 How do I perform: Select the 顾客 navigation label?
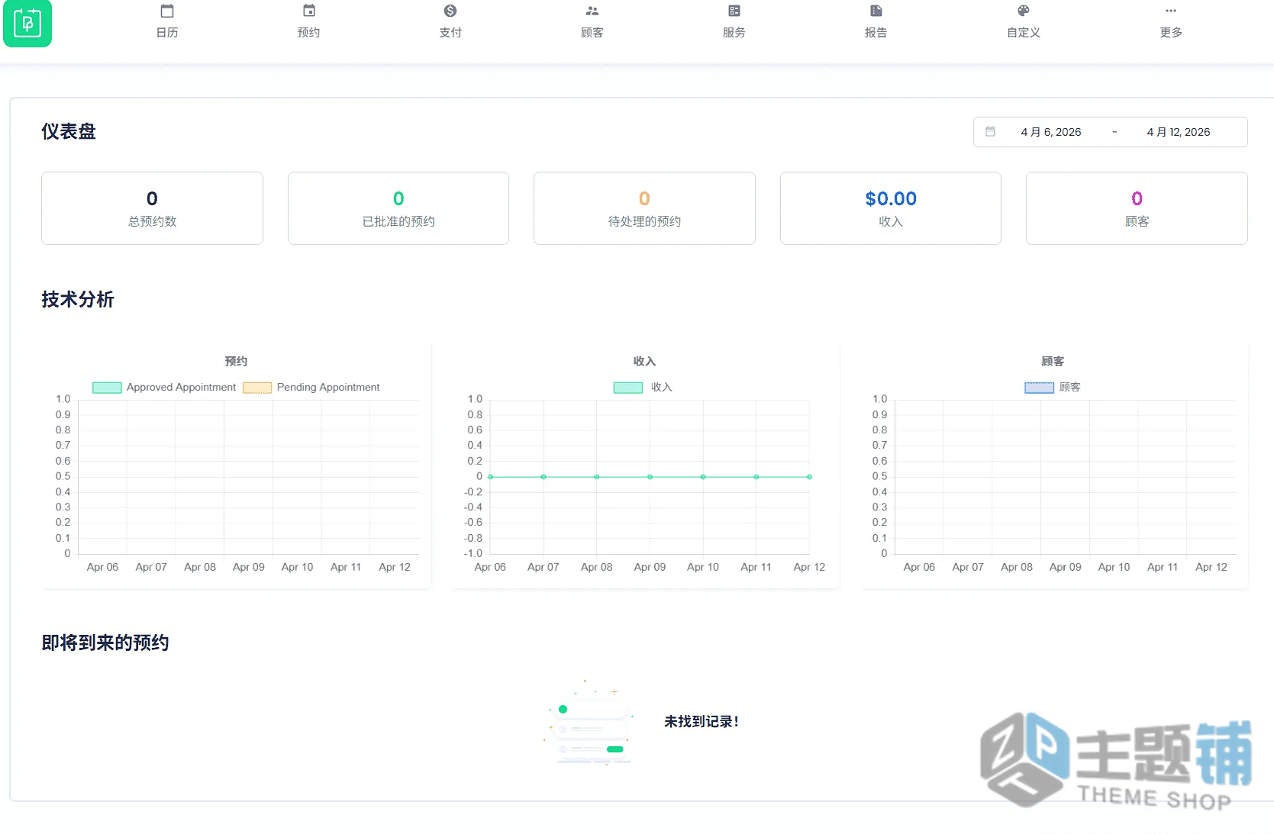pyautogui.click(x=592, y=33)
